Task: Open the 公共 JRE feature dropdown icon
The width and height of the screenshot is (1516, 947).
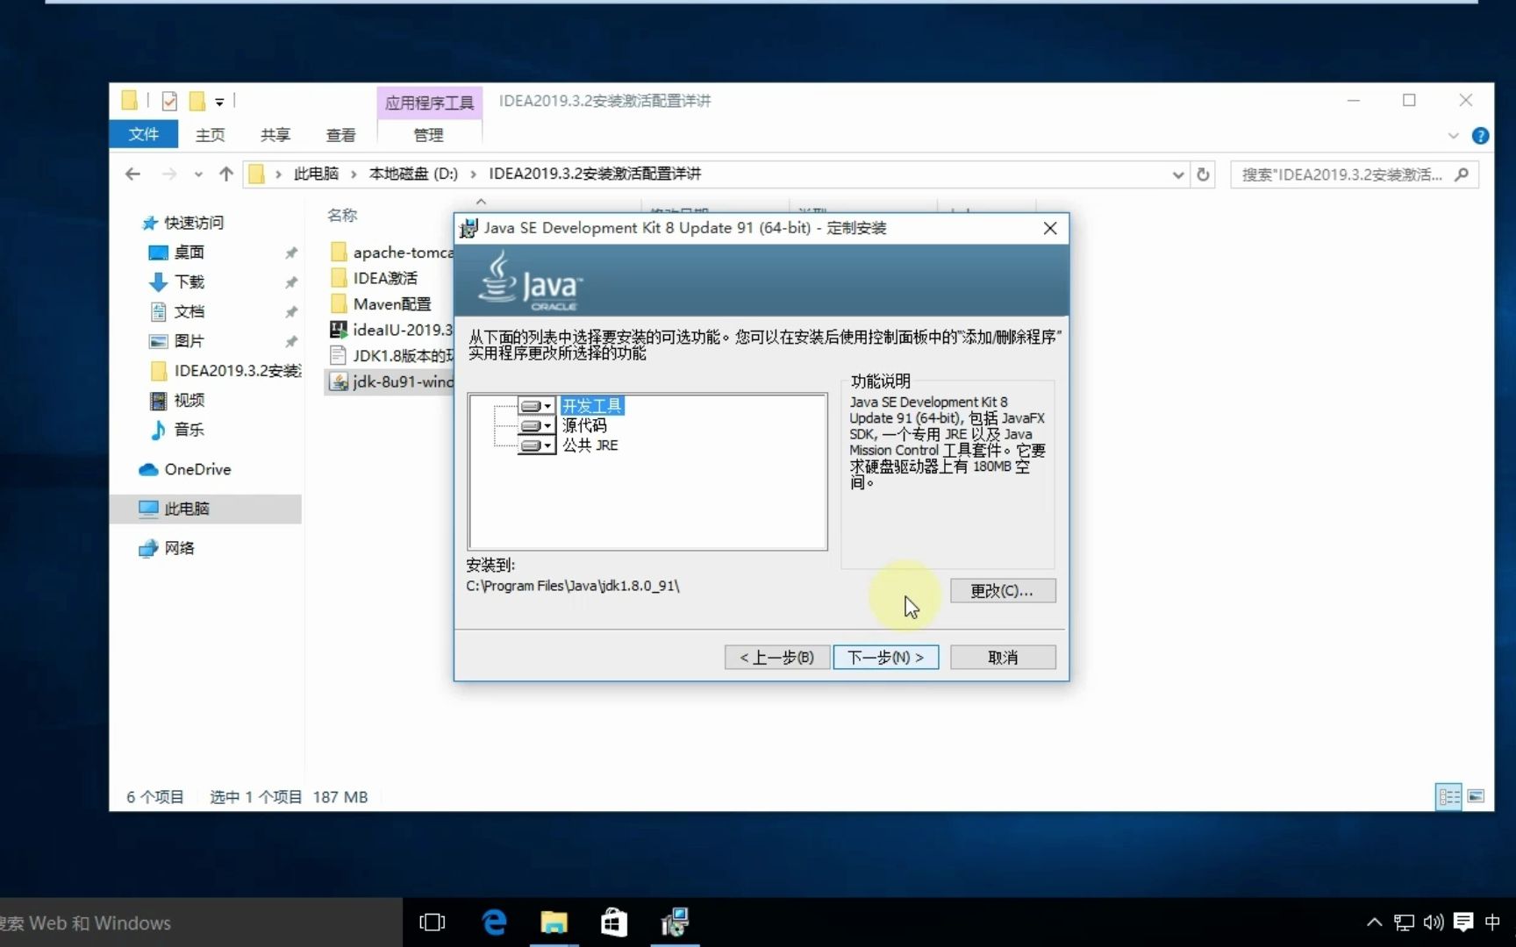Action: pos(536,445)
